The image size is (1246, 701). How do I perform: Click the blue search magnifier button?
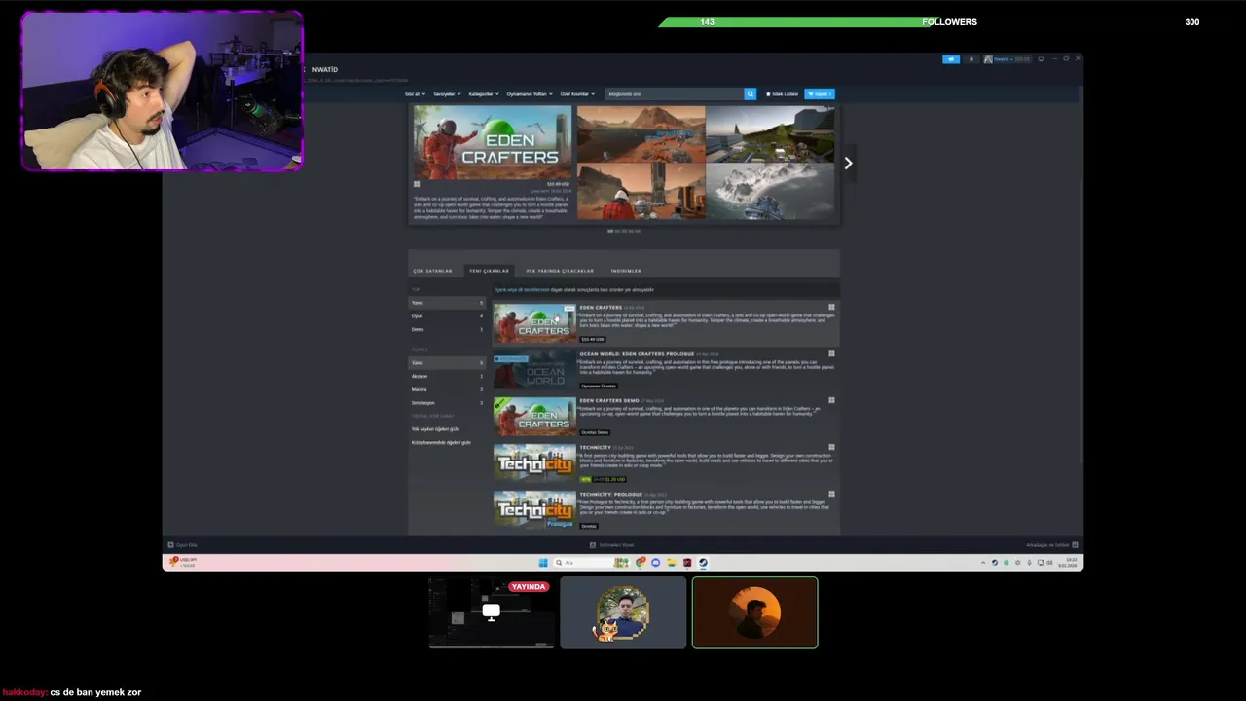[750, 94]
